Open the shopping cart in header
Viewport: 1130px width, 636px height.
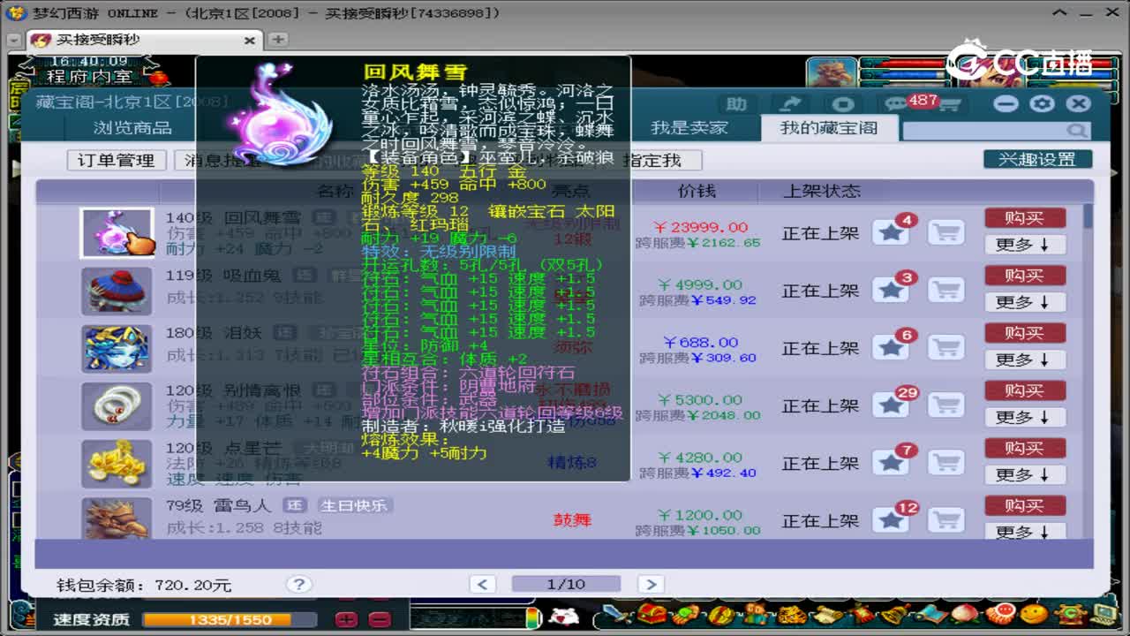point(949,104)
